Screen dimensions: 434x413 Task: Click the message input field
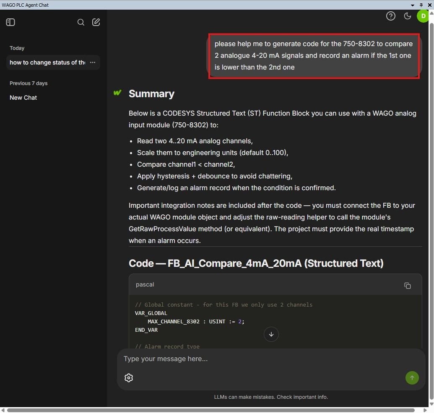pyautogui.click(x=271, y=359)
